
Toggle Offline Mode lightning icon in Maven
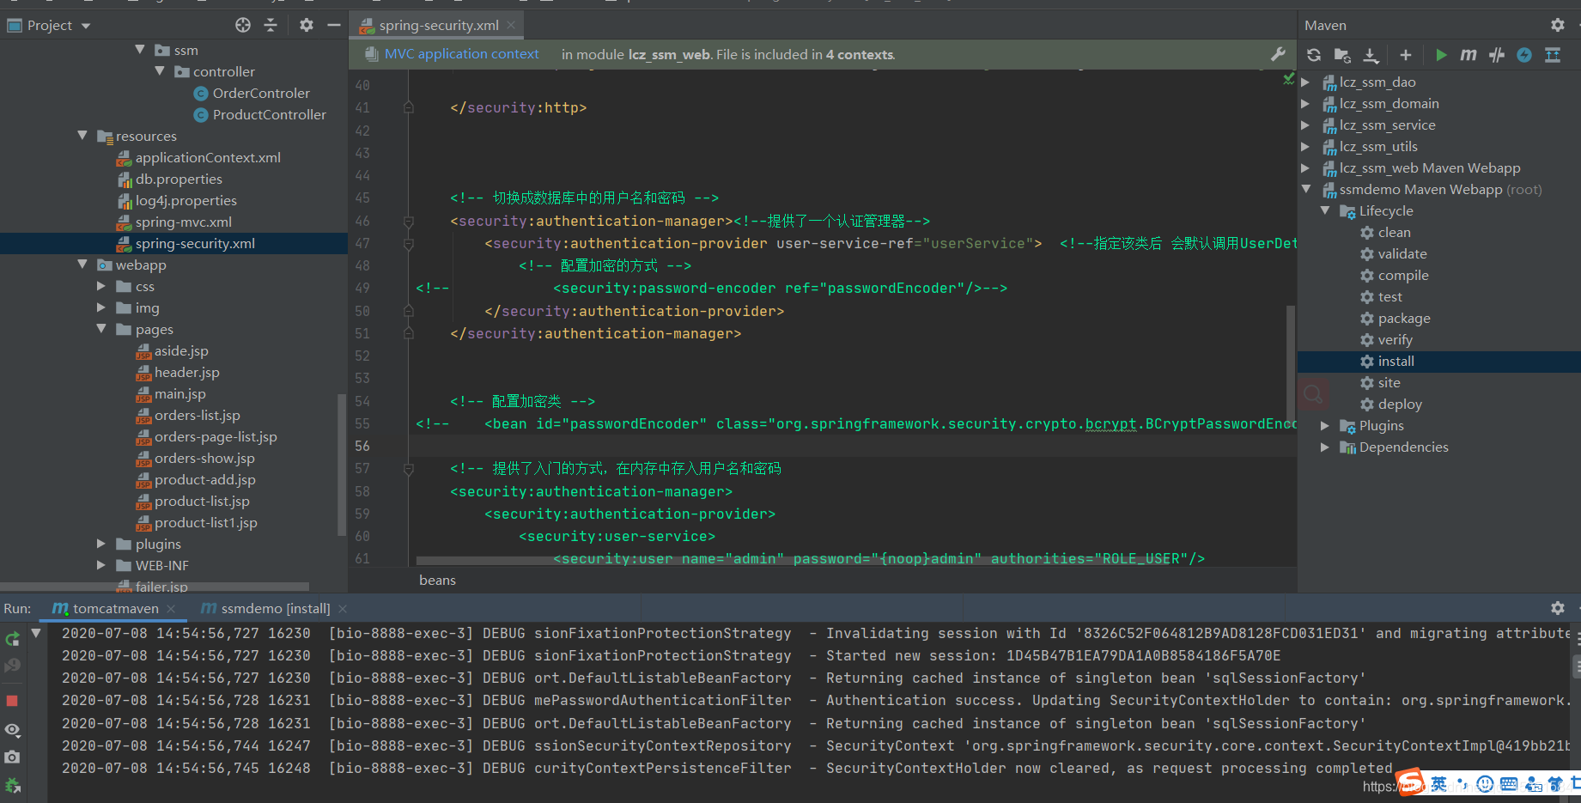click(1524, 55)
